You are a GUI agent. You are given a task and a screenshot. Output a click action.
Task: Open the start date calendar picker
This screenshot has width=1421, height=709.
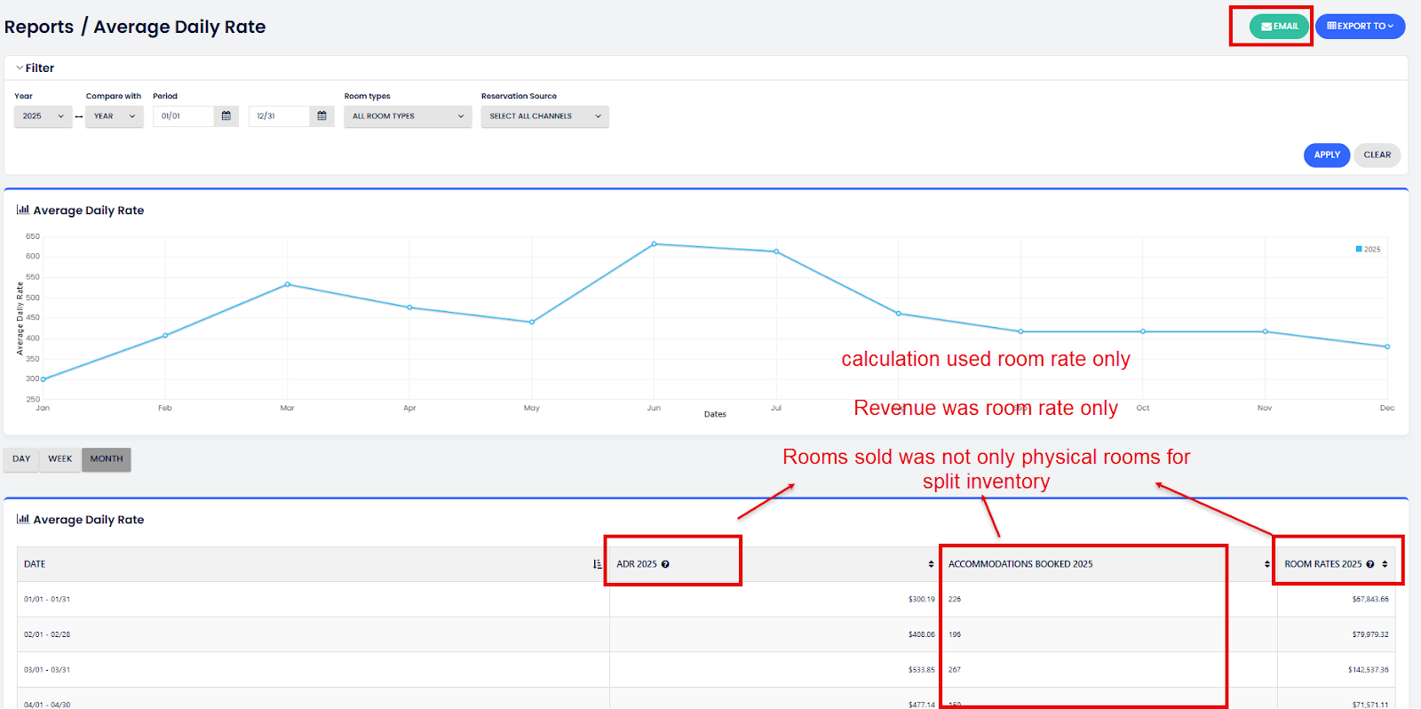click(x=226, y=116)
